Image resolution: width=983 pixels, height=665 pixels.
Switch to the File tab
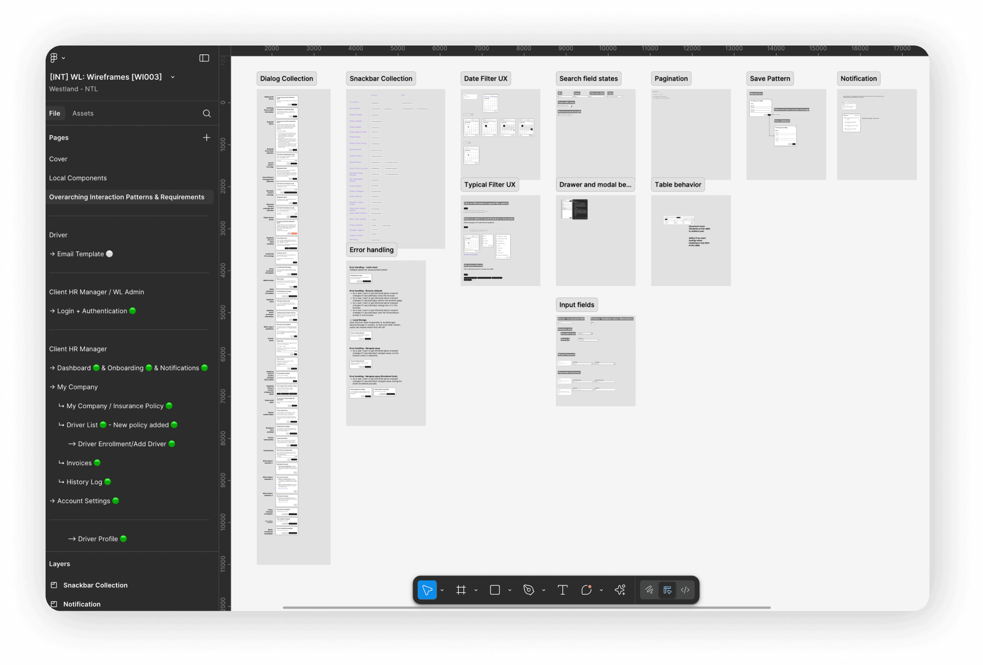55,113
